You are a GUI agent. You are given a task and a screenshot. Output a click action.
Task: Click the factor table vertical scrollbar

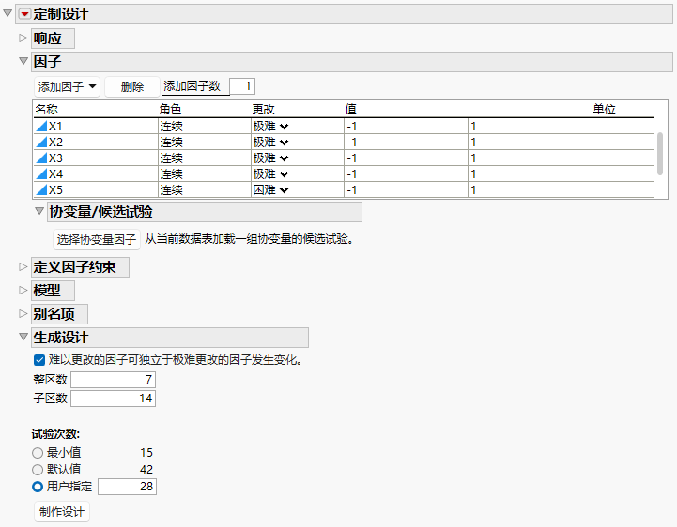point(659,154)
